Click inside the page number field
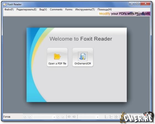The width and height of the screenshot is (155, 124). [43, 117]
